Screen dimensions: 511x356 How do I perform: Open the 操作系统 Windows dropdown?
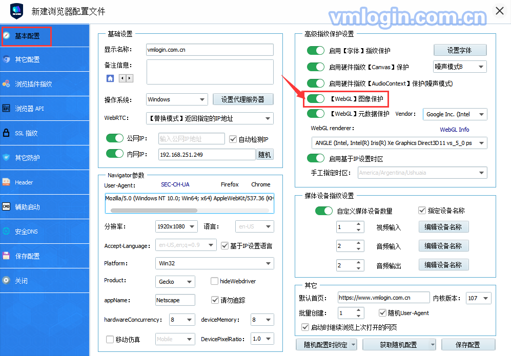pyautogui.click(x=177, y=99)
